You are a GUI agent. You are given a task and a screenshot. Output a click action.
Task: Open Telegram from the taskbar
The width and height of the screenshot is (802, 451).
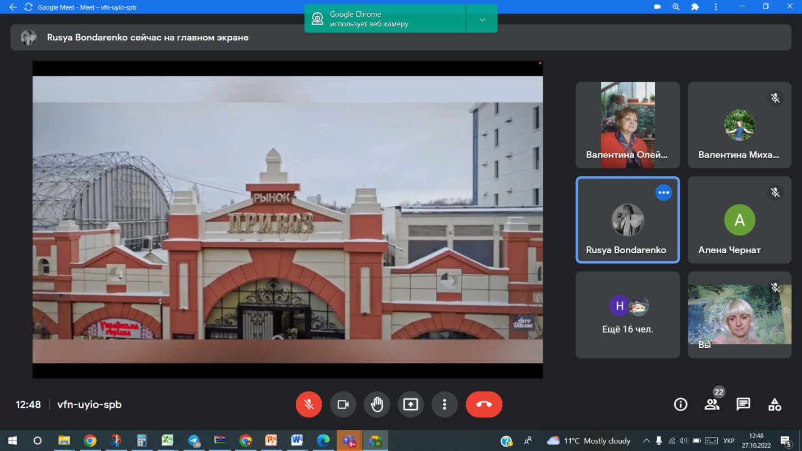(x=194, y=440)
